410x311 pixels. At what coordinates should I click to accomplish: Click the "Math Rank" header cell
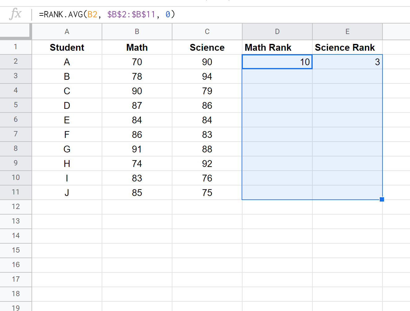(277, 47)
